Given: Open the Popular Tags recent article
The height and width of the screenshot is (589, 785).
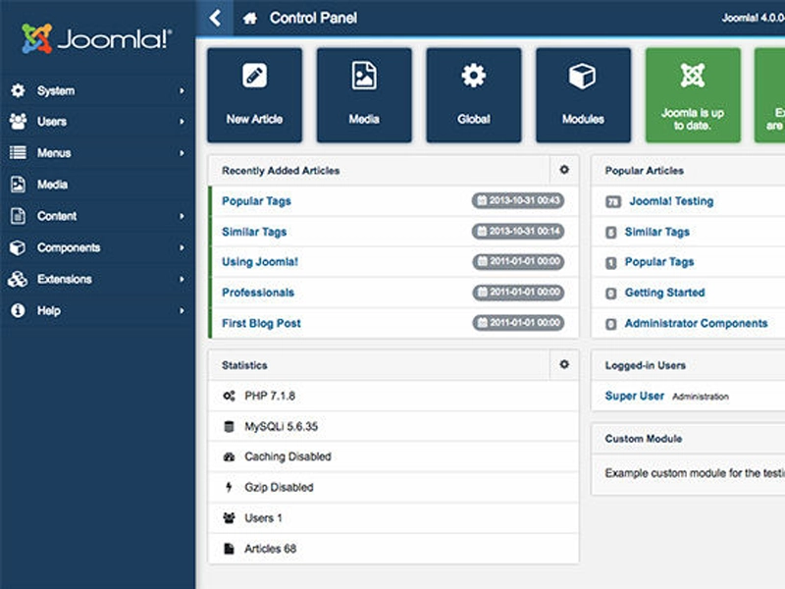Looking at the screenshot, I should [256, 201].
